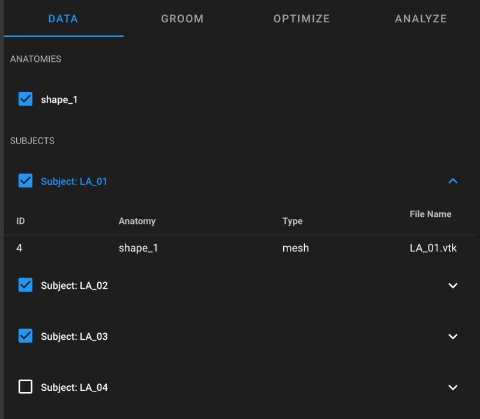480x419 pixels.
Task: Click the Subject: LA_04 label
Action: (x=74, y=388)
